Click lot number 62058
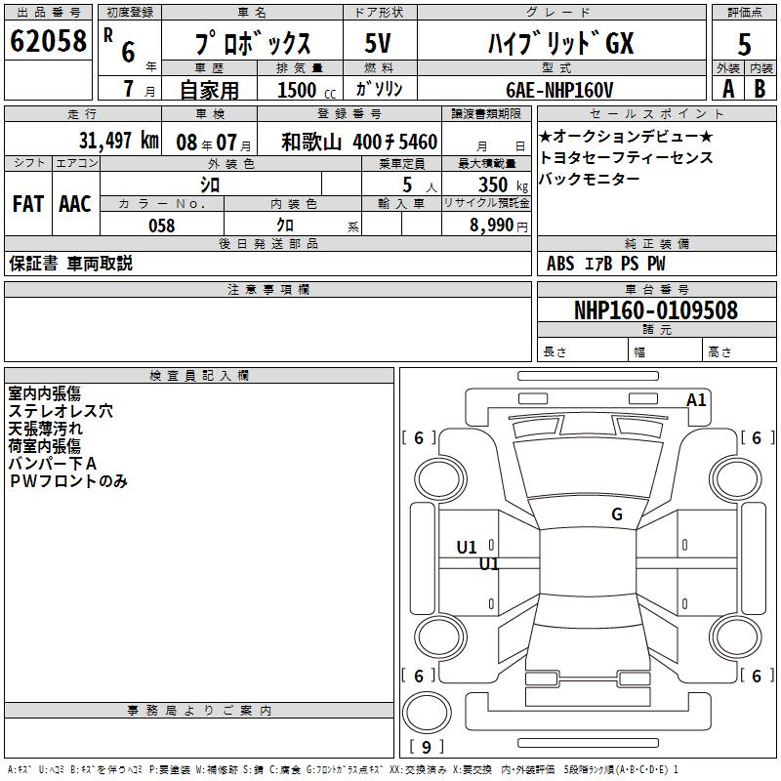781x781 pixels. [x=48, y=41]
